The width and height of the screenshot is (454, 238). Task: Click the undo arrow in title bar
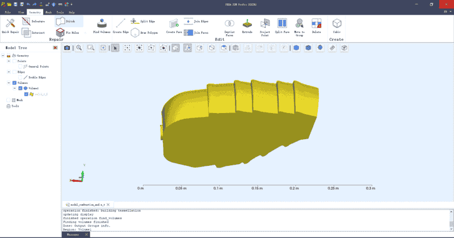point(28,4)
